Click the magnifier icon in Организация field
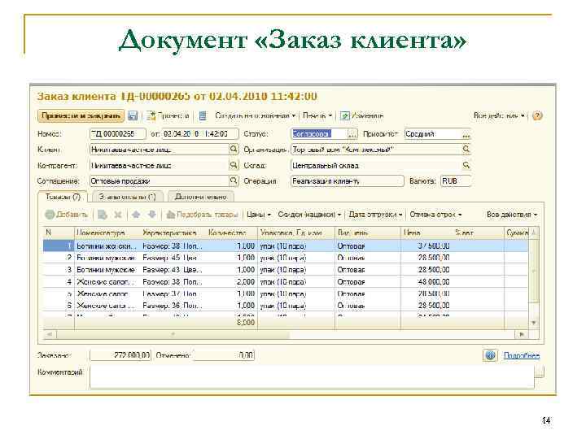The width and height of the screenshot is (586, 439). pyautogui.click(x=466, y=150)
